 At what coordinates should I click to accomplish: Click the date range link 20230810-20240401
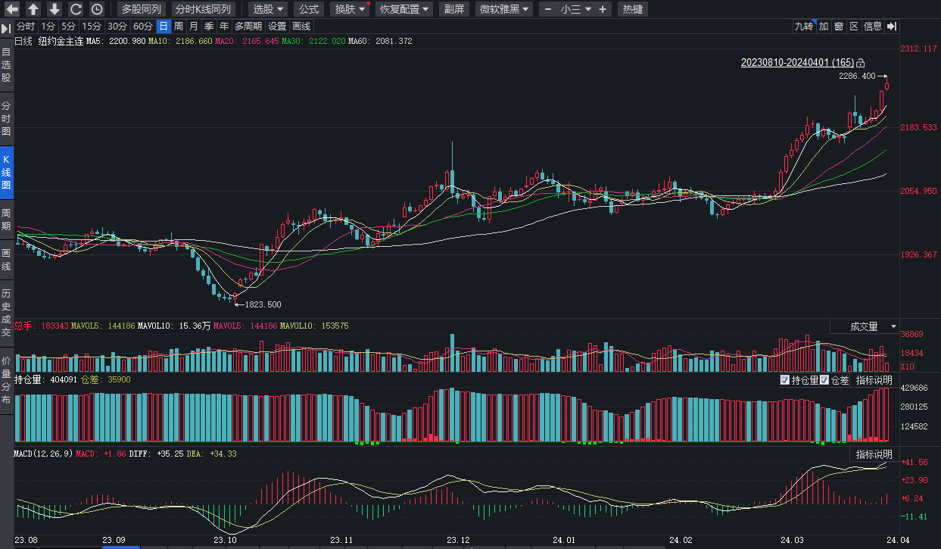(797, 63)
